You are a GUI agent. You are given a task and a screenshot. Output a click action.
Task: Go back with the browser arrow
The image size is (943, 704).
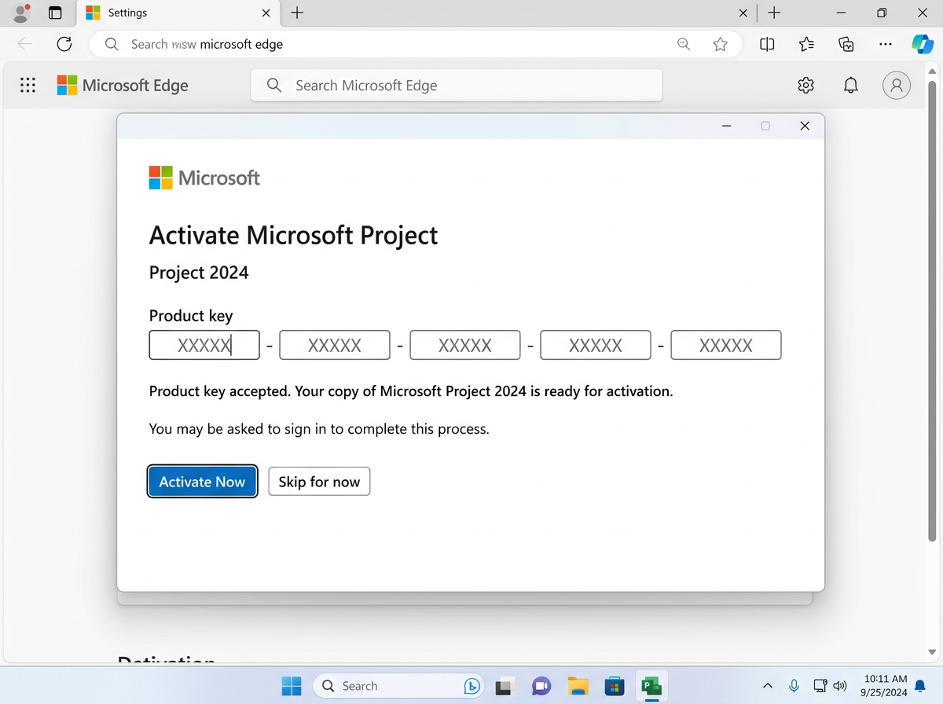(x=25, y=44)
